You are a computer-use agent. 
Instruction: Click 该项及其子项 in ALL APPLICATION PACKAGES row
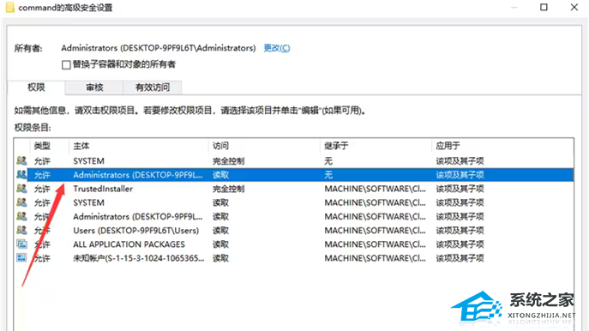pyautogui.click(x=460, y=244)
